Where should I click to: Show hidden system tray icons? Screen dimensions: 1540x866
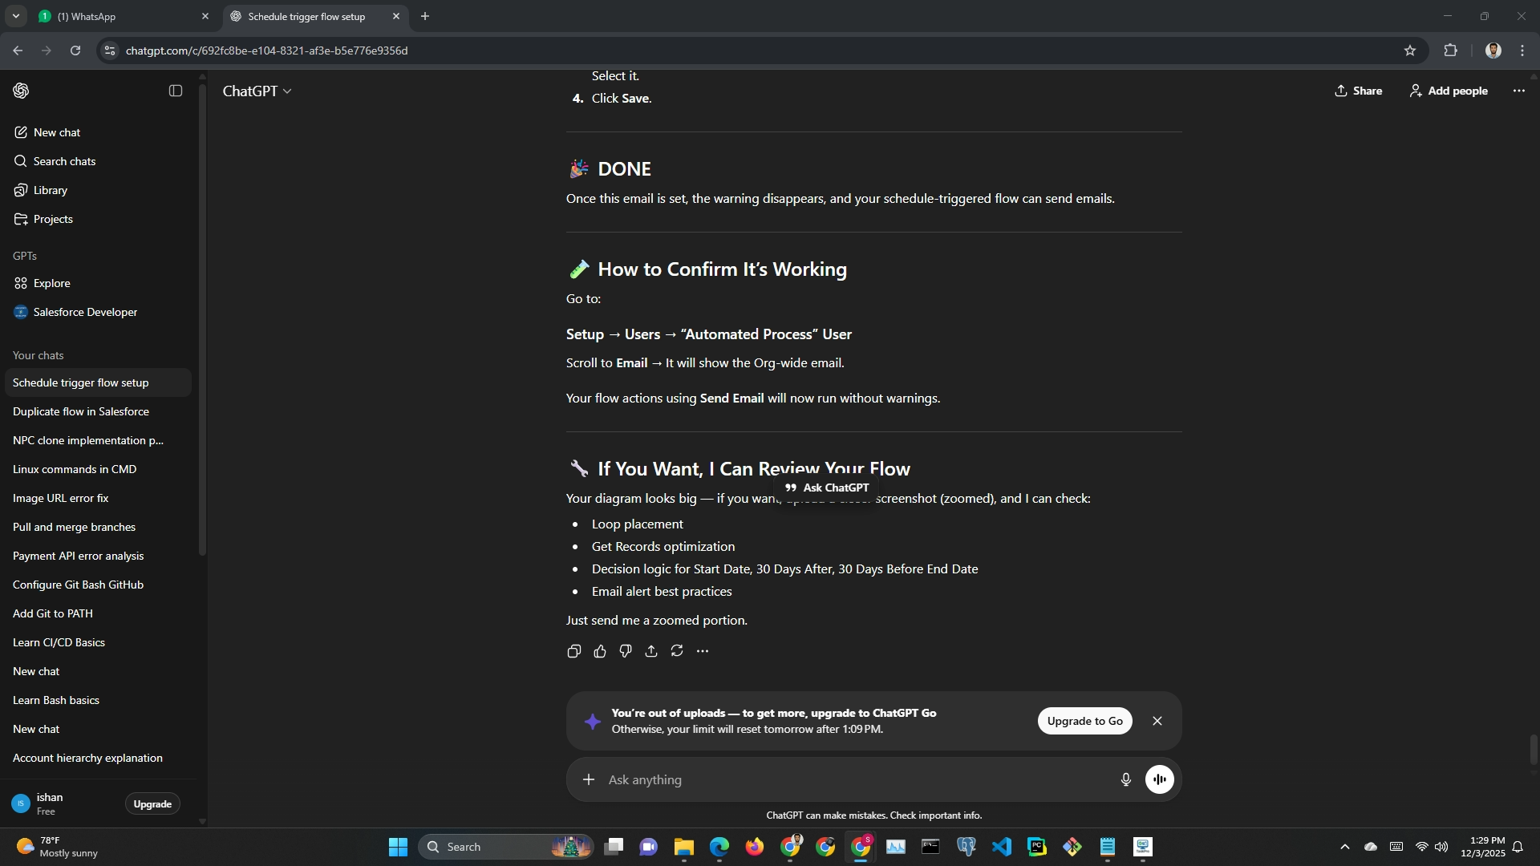tap(1345, 847)
